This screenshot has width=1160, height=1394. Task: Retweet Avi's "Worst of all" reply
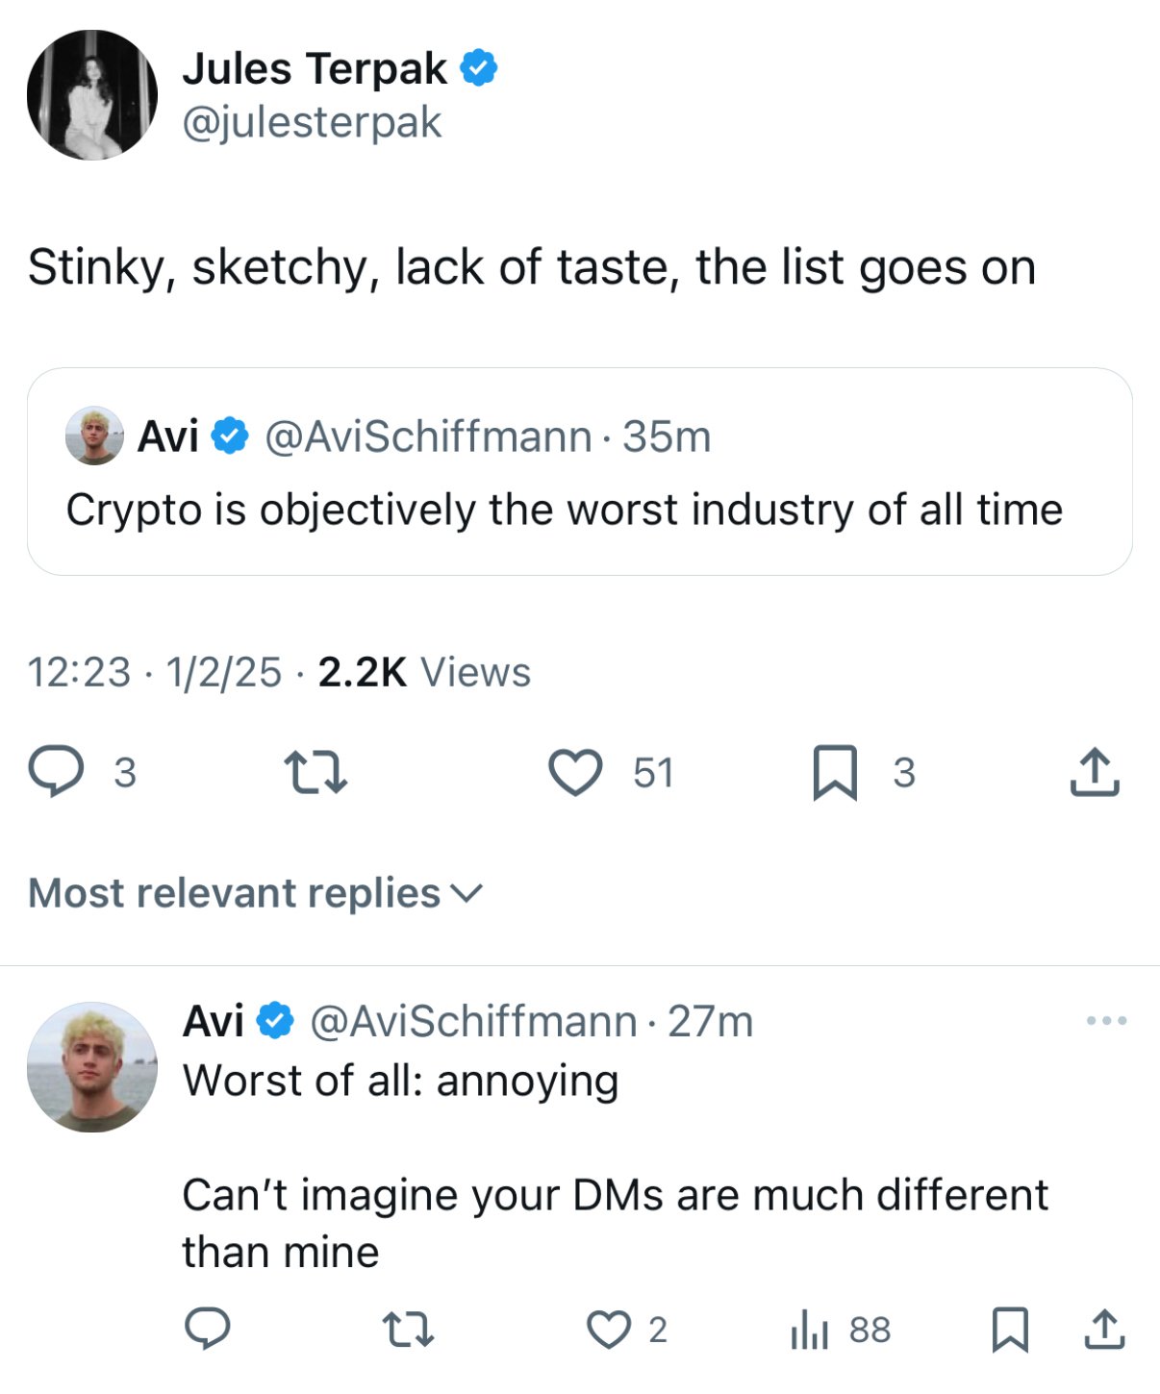click(408, 1330)
